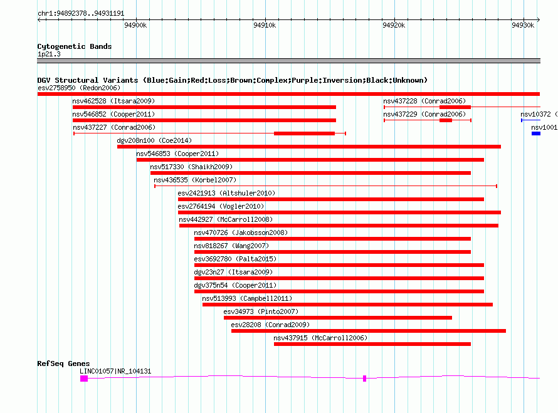Screen dimensions: 558x413
Task: Click the first magenta exon of LINC01057
Action: click(x=84, y=379)
